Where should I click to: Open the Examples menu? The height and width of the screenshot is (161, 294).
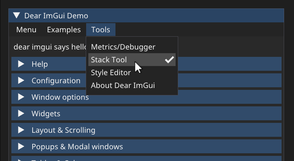click(x=64, y=30)
